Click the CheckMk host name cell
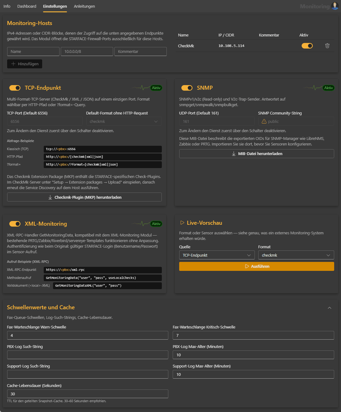Viewport: 341px width, 412px height. click(186, 46)
